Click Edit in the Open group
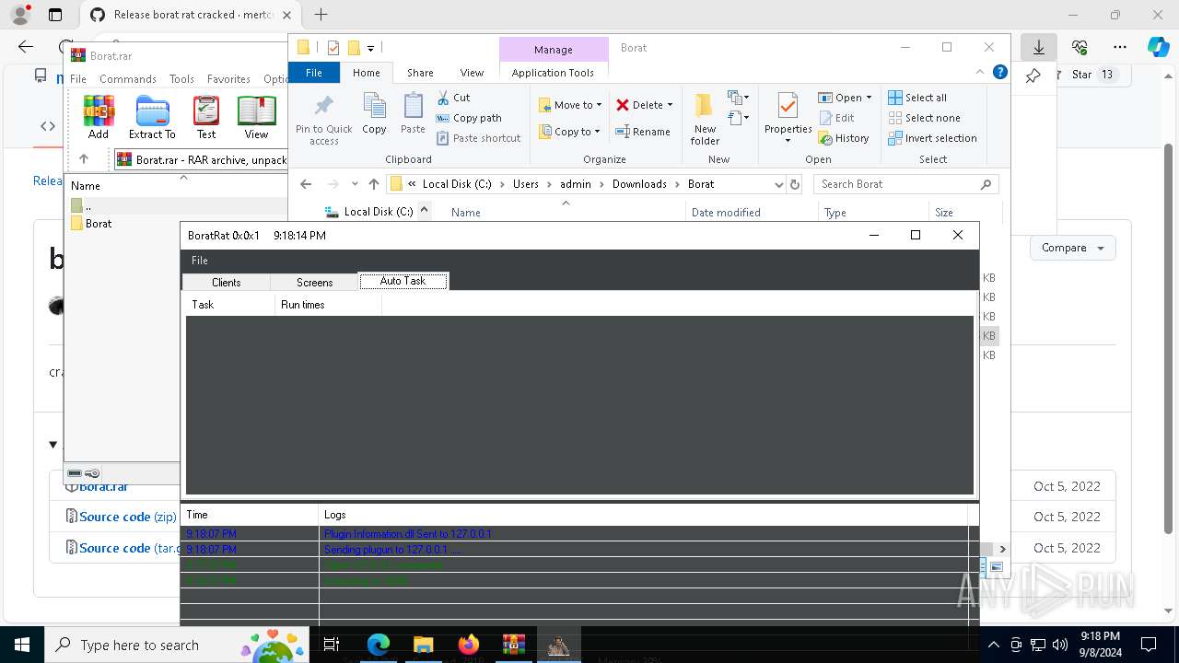The height and width of the screenshot is (663, 1179). [x=836, y=118]
